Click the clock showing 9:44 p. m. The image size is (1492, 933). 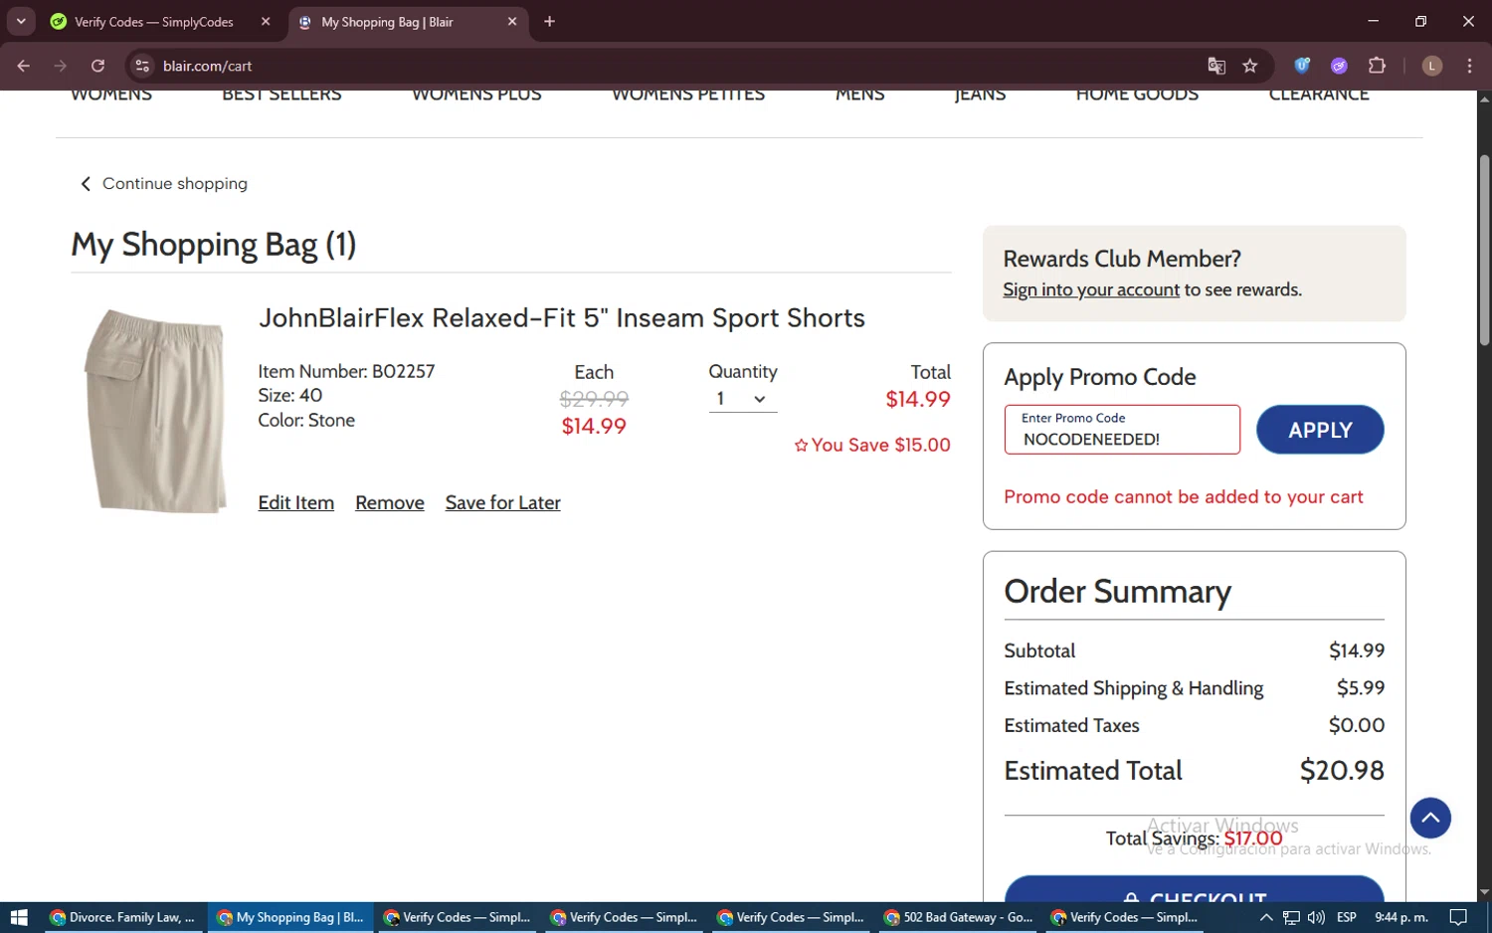(1400, 917)
